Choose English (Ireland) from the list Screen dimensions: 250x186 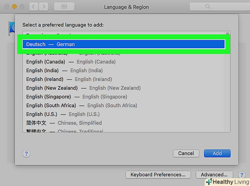pyautogui.click(x=124, y=79)
